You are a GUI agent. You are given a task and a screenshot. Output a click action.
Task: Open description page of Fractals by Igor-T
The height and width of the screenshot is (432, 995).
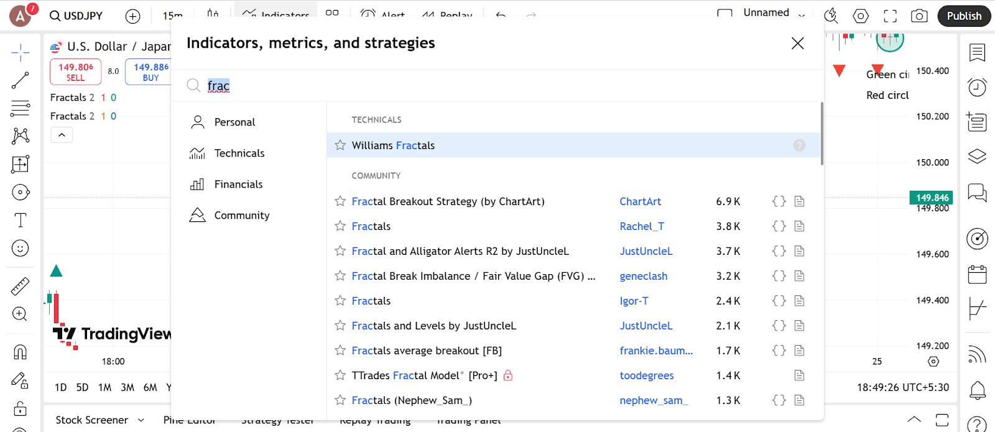click(800, 300)
